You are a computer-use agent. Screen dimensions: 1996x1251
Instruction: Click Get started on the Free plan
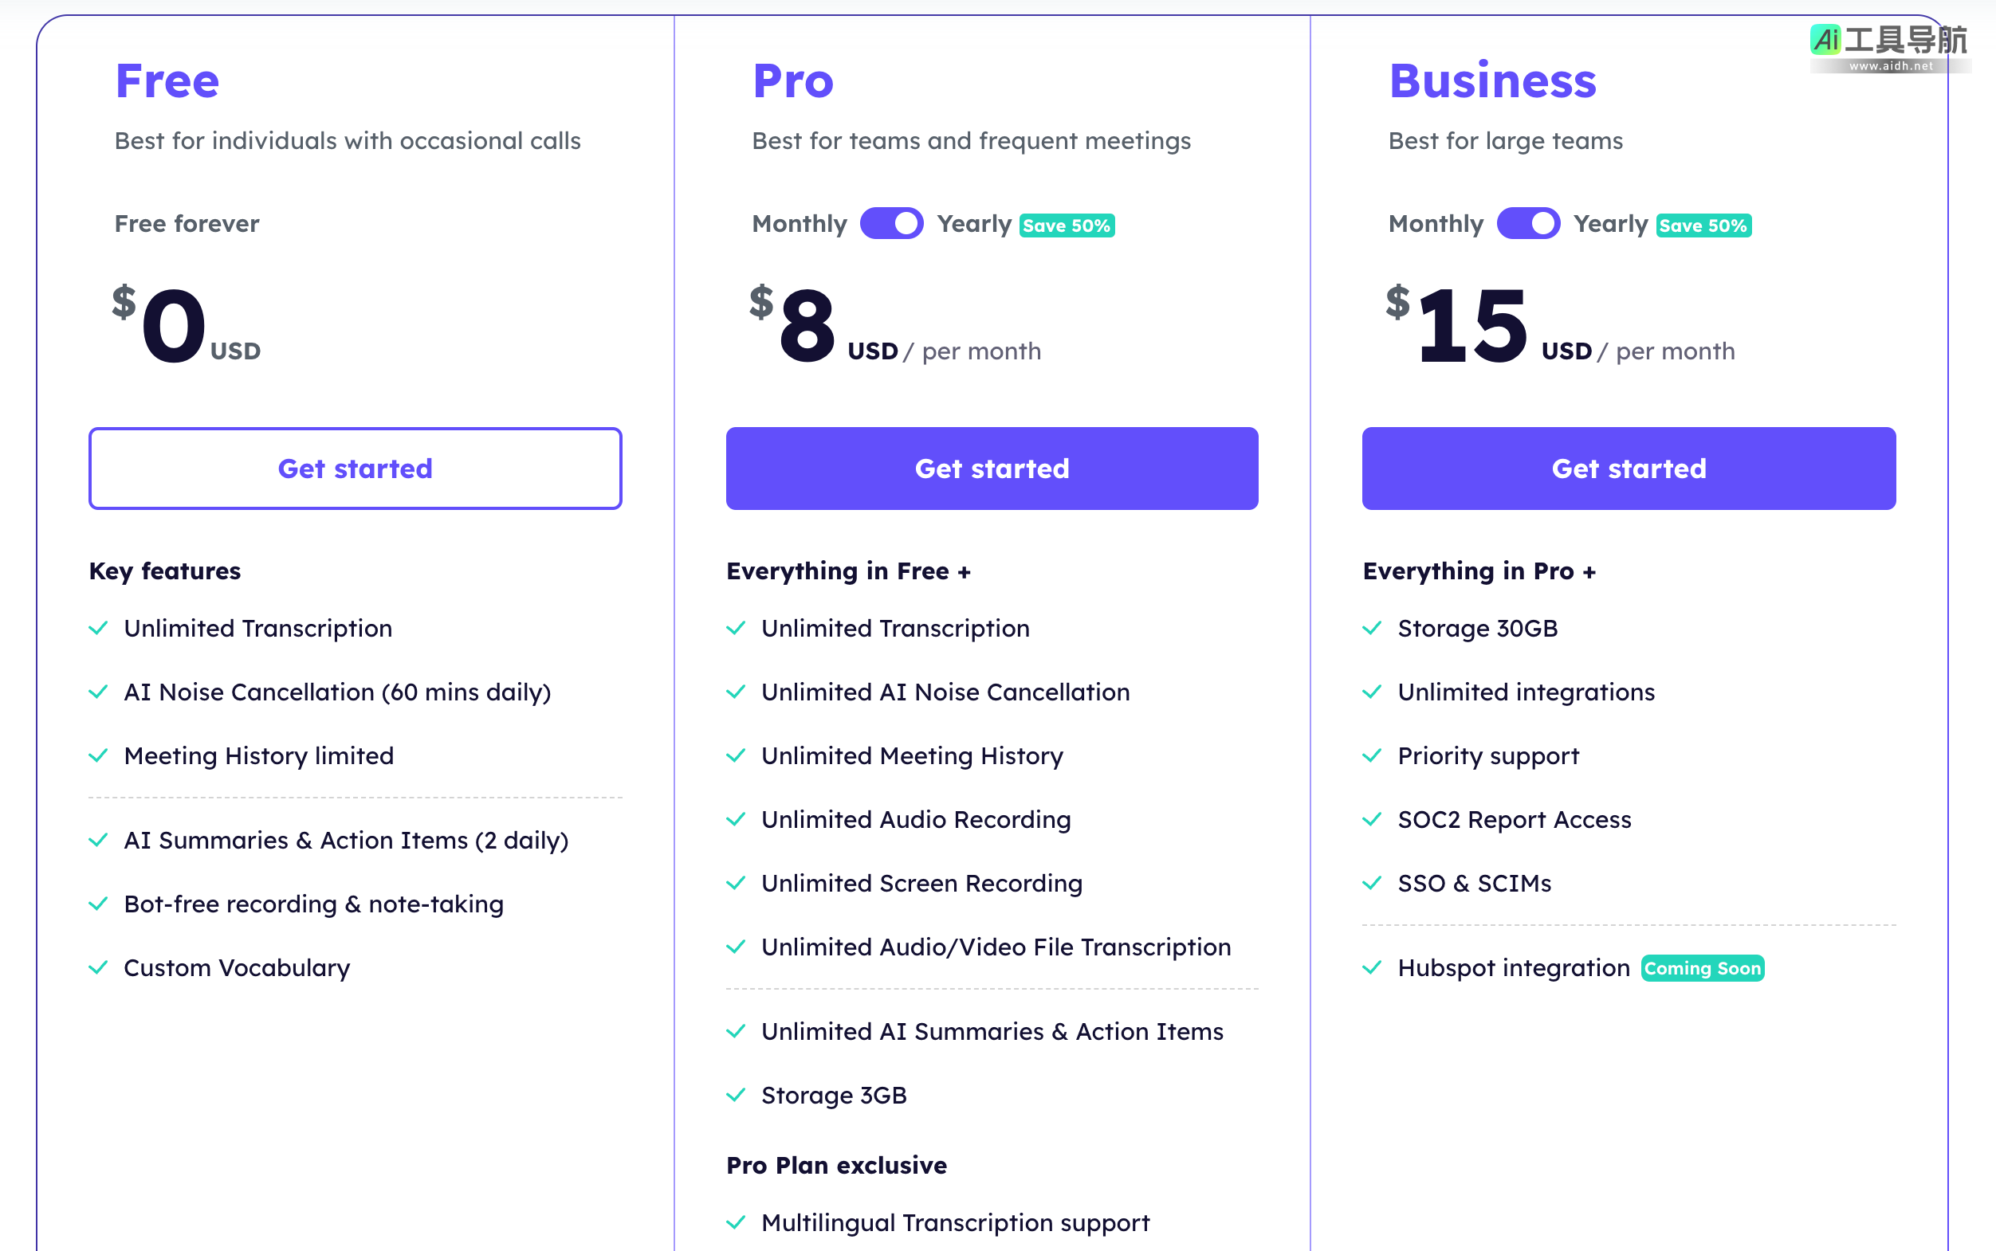[x=355, y=469]
